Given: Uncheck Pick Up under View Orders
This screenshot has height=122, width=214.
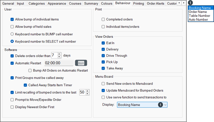Looking at the screenshot, I should [x=103, y=62].
